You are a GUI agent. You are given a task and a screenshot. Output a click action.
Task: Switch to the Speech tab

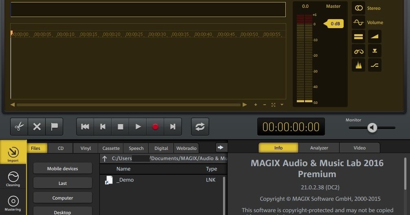pos(136,148)
